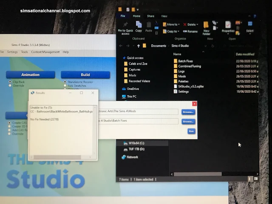Image resolution: width=272 pixels, height=204 pixels.
Task: Open the Properties icon in ribbon
Action: (228, 25)
